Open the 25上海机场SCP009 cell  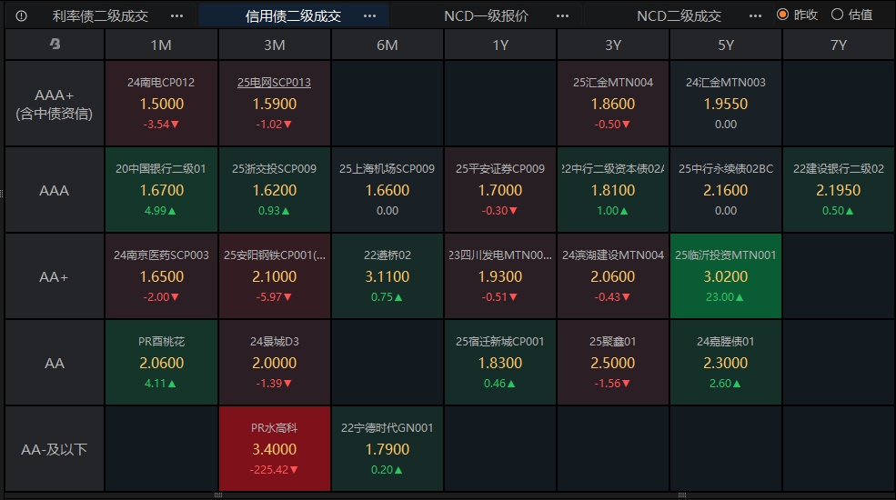pyautogui.click(x=388, y=190)
